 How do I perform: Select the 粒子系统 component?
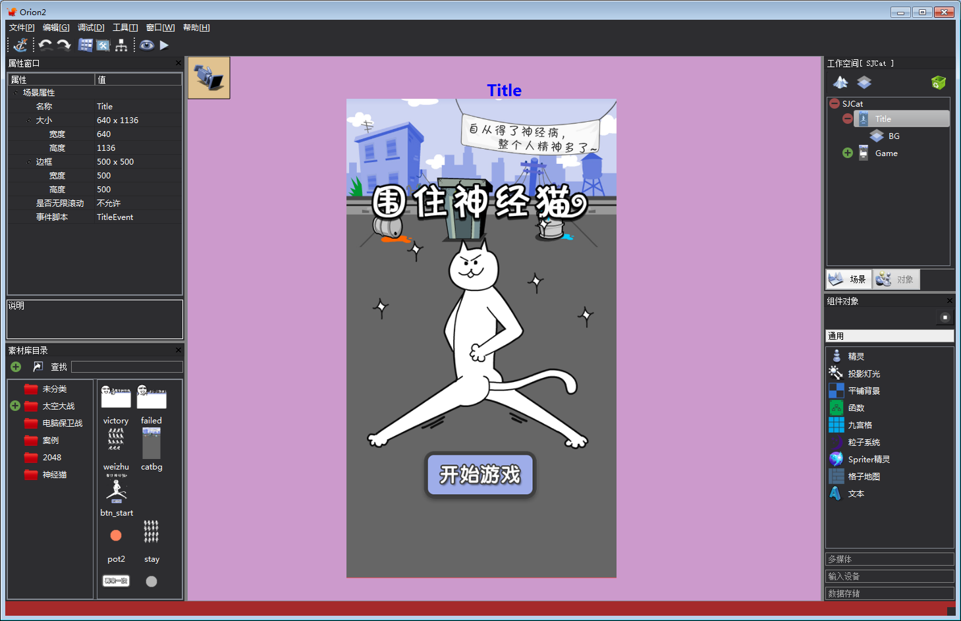864,443
